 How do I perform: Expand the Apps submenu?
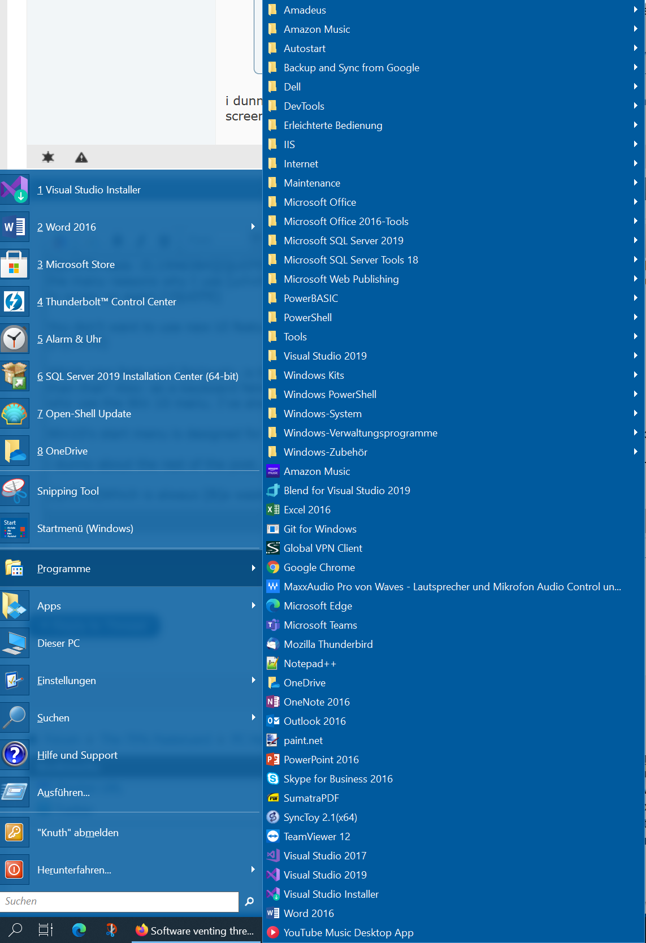coord(253,605)
